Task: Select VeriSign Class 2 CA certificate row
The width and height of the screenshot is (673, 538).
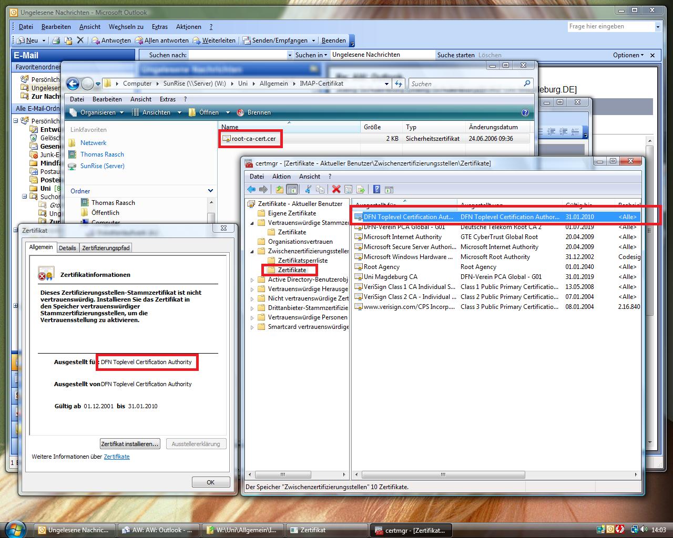Action: point(496,297)
